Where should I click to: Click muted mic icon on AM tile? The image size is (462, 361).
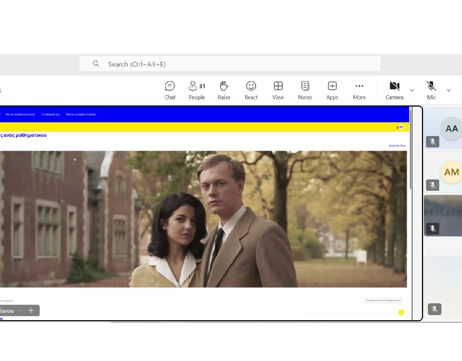coord(432,185)
